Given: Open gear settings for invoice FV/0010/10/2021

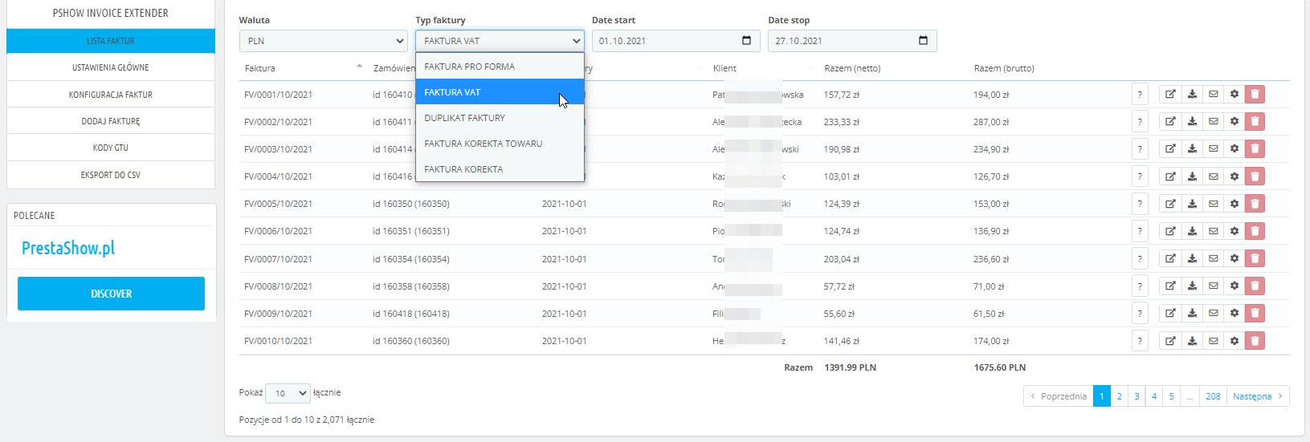Looking at the screenshot, I should click(1235, 341).
